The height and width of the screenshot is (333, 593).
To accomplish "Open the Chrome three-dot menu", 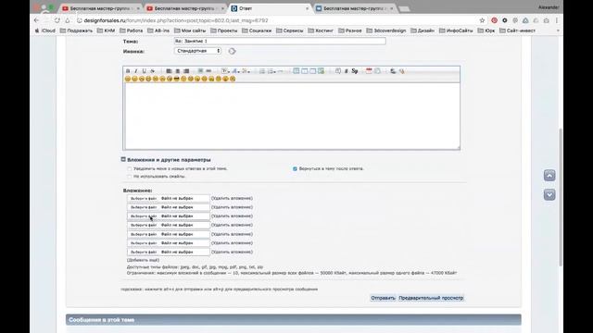I will coord(557,20).
